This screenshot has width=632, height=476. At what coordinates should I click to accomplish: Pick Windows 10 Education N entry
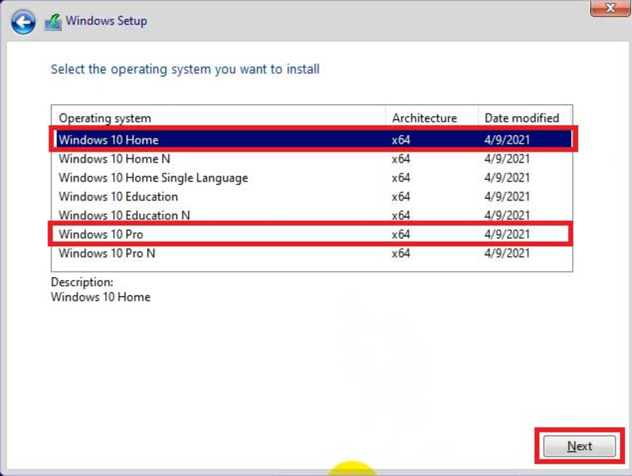tap(313, 216)
